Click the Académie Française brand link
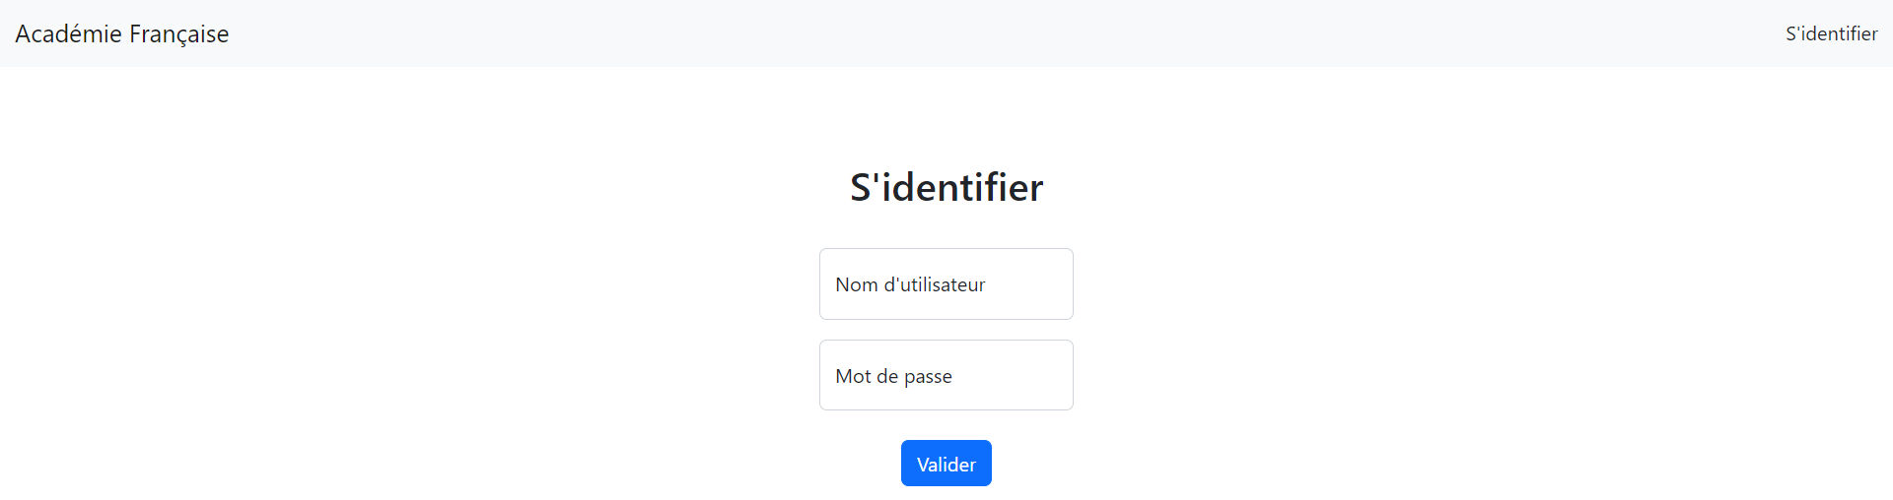Image resolution: width=1893 pixels, height=500 pixels. pos(122,33)
